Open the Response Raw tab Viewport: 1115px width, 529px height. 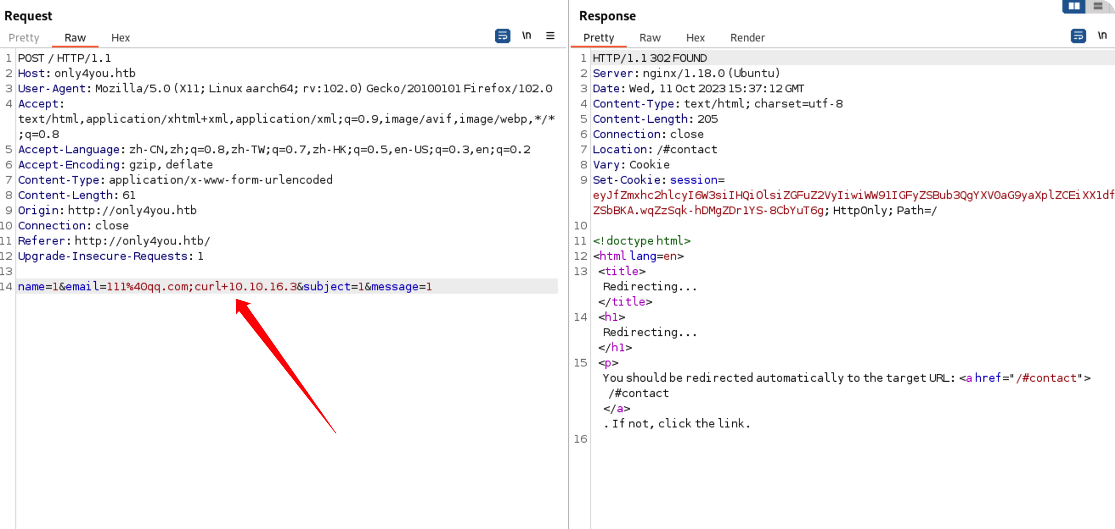point(650,38)
